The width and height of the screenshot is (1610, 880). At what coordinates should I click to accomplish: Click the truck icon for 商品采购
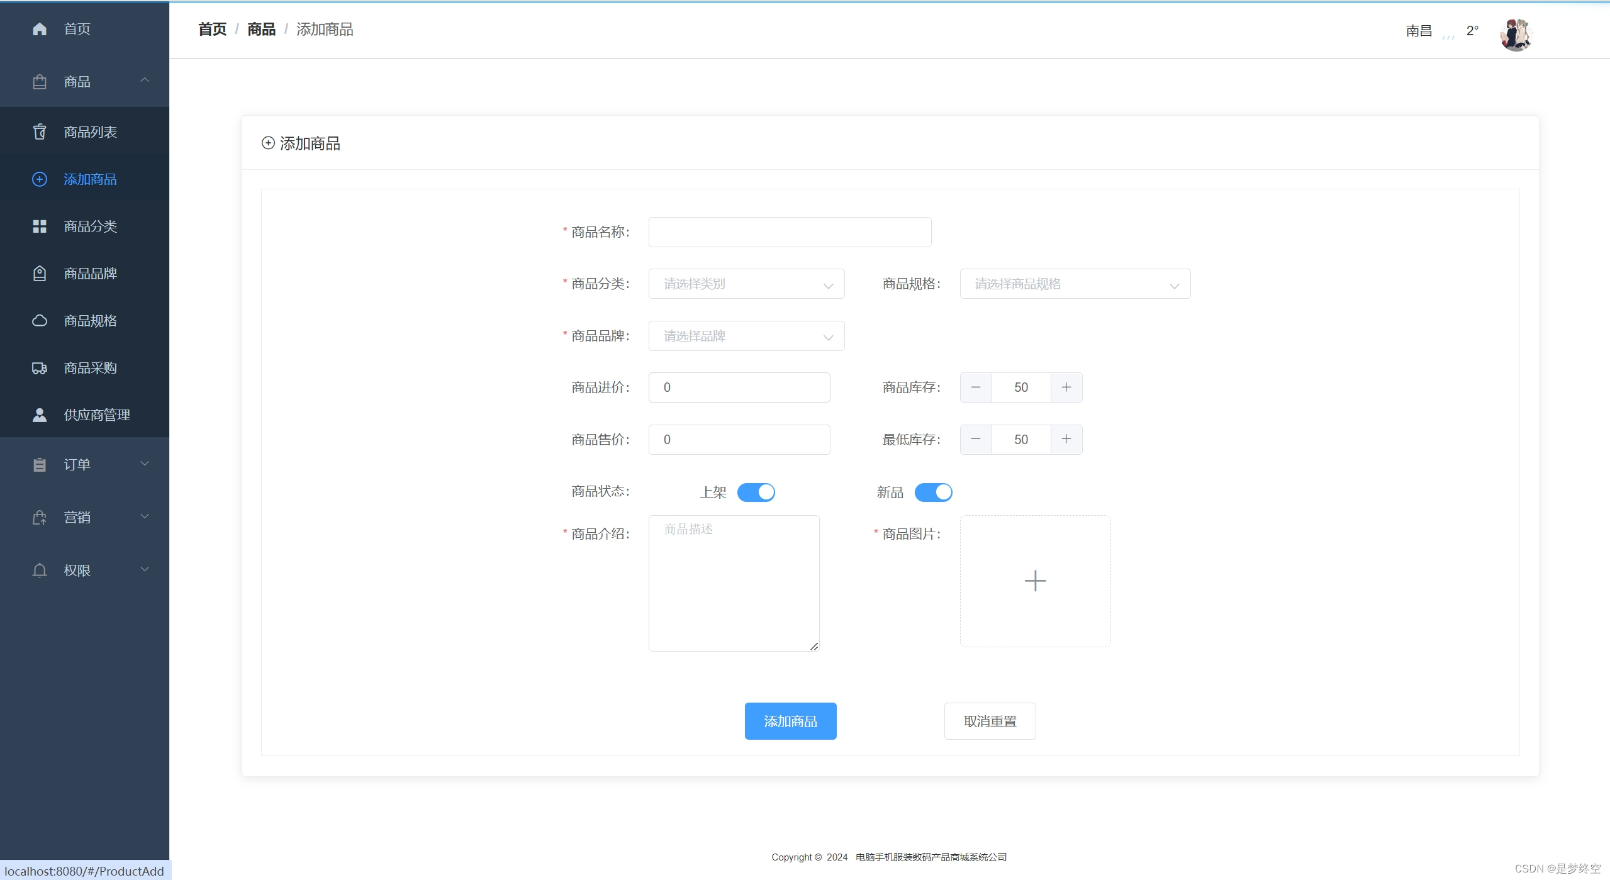(40, 368)
